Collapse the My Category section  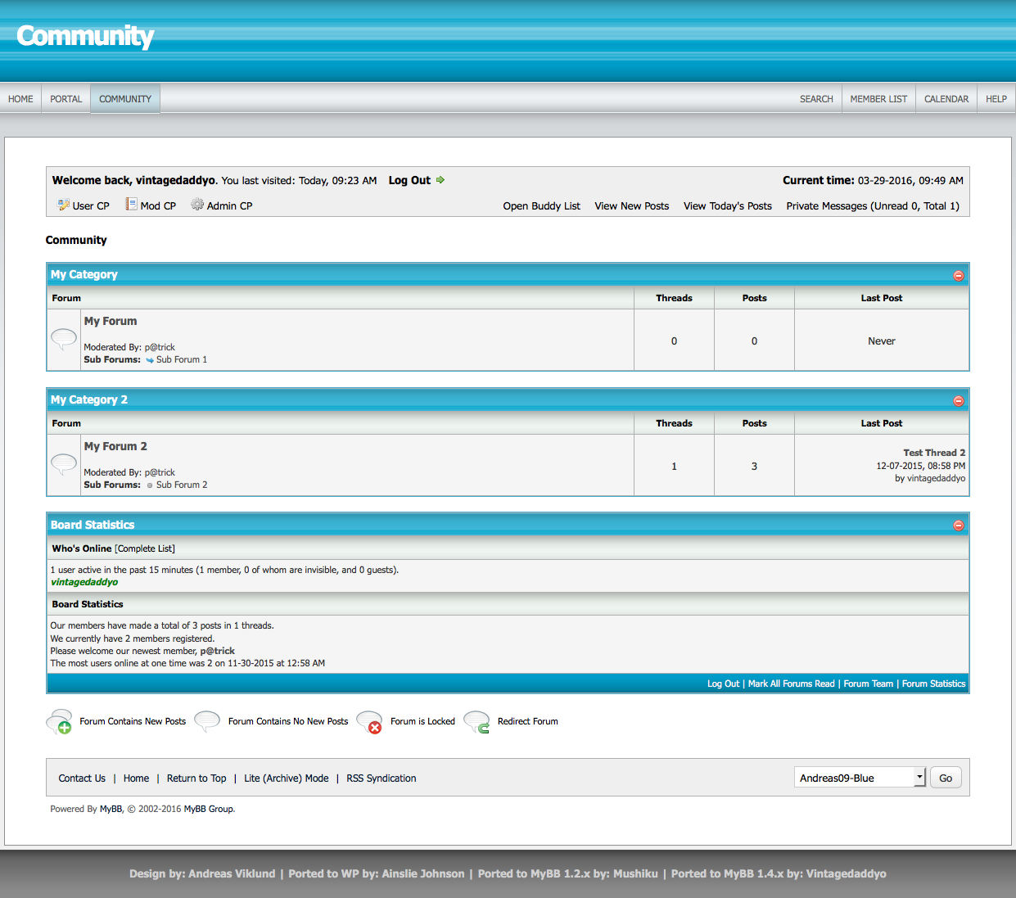click(x=958, y=276)
